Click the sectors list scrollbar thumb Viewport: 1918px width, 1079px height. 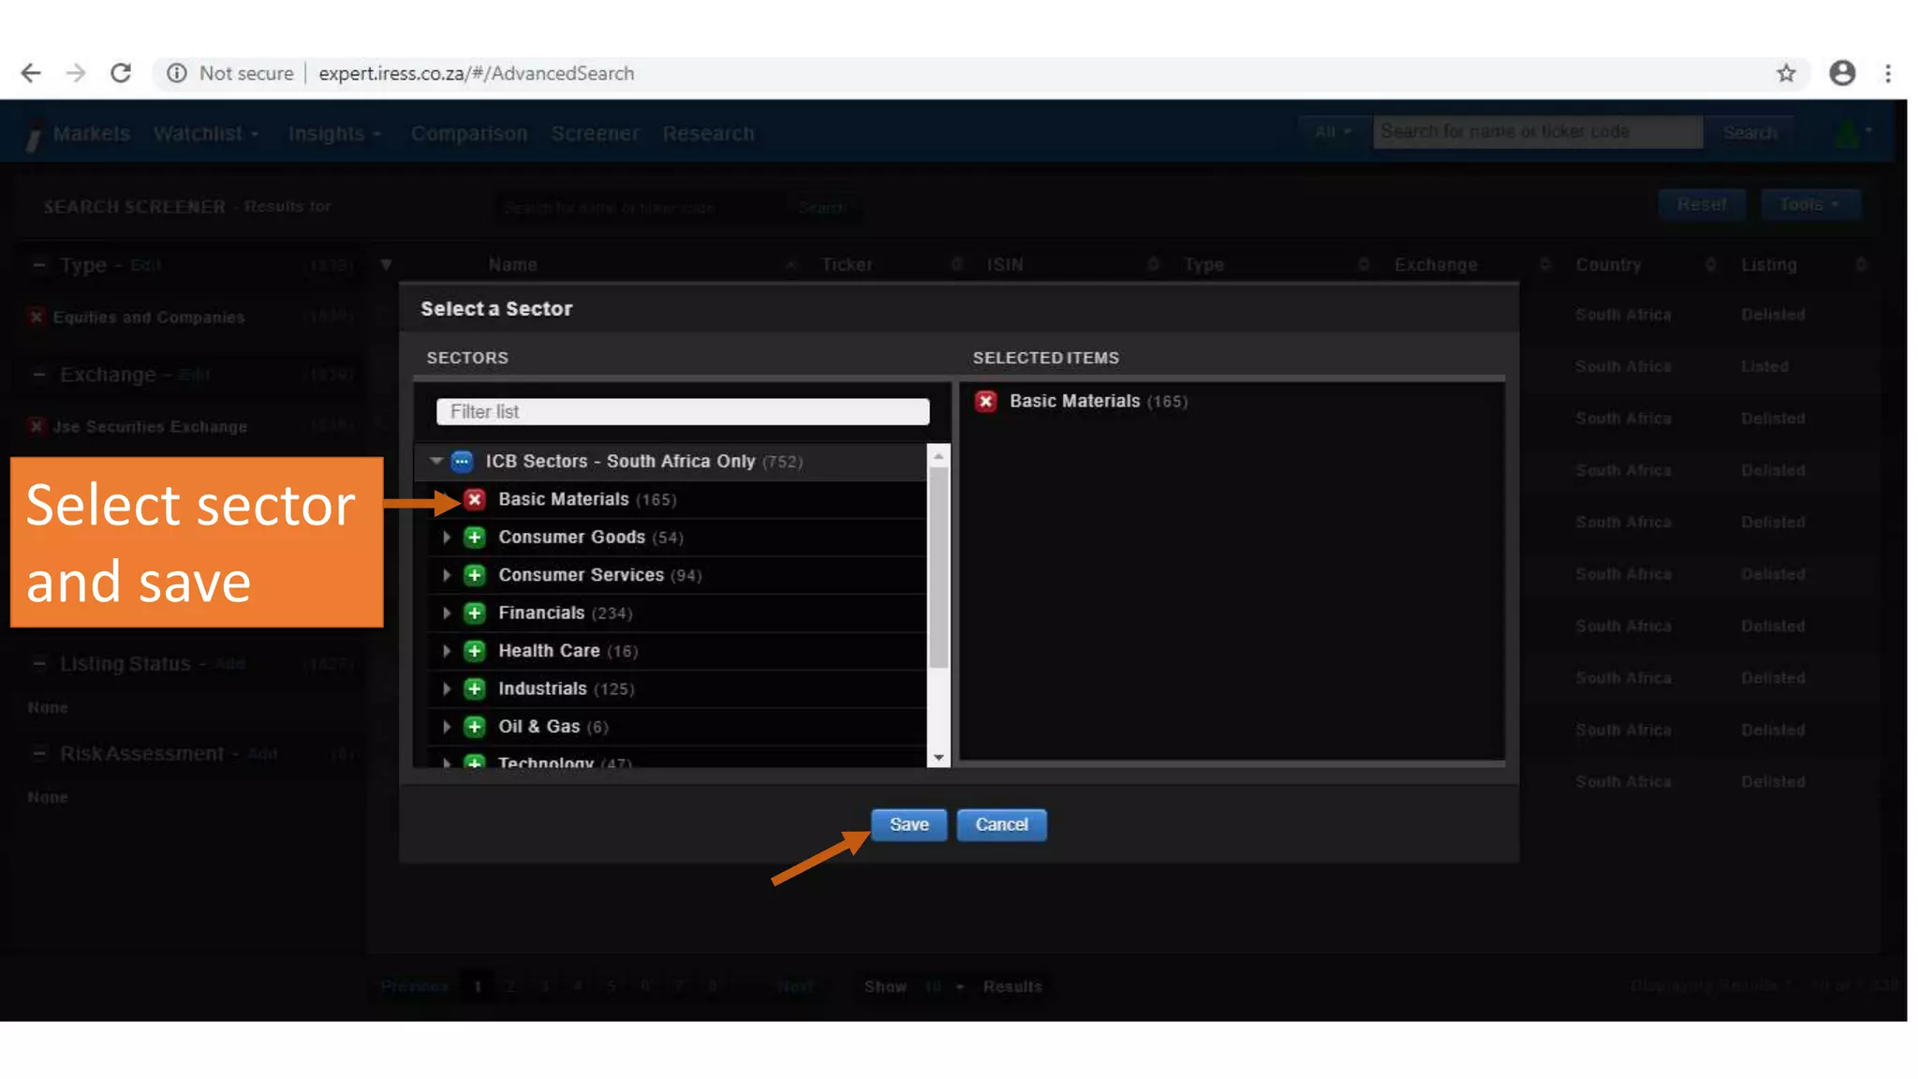938,567
